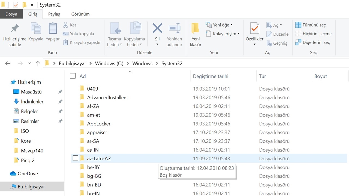Click the Kes scissors icon
This screenshot has height=196, width=349.
(66, 25)
